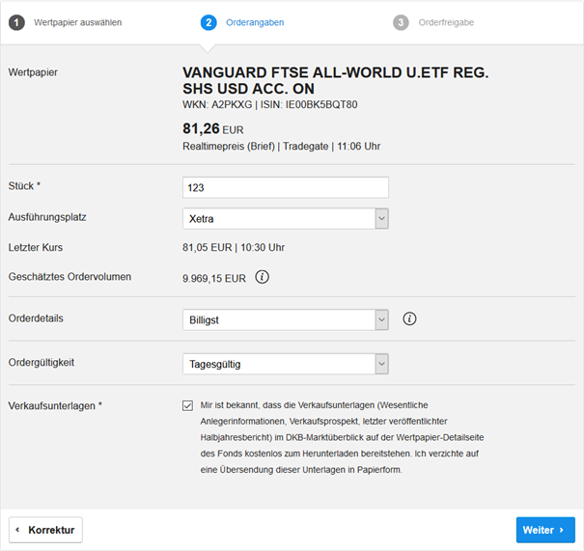The width and height of the screenshot is (584, 551).
Task: Click the info icon next to Orderdetails
Action: coord(409,318)
